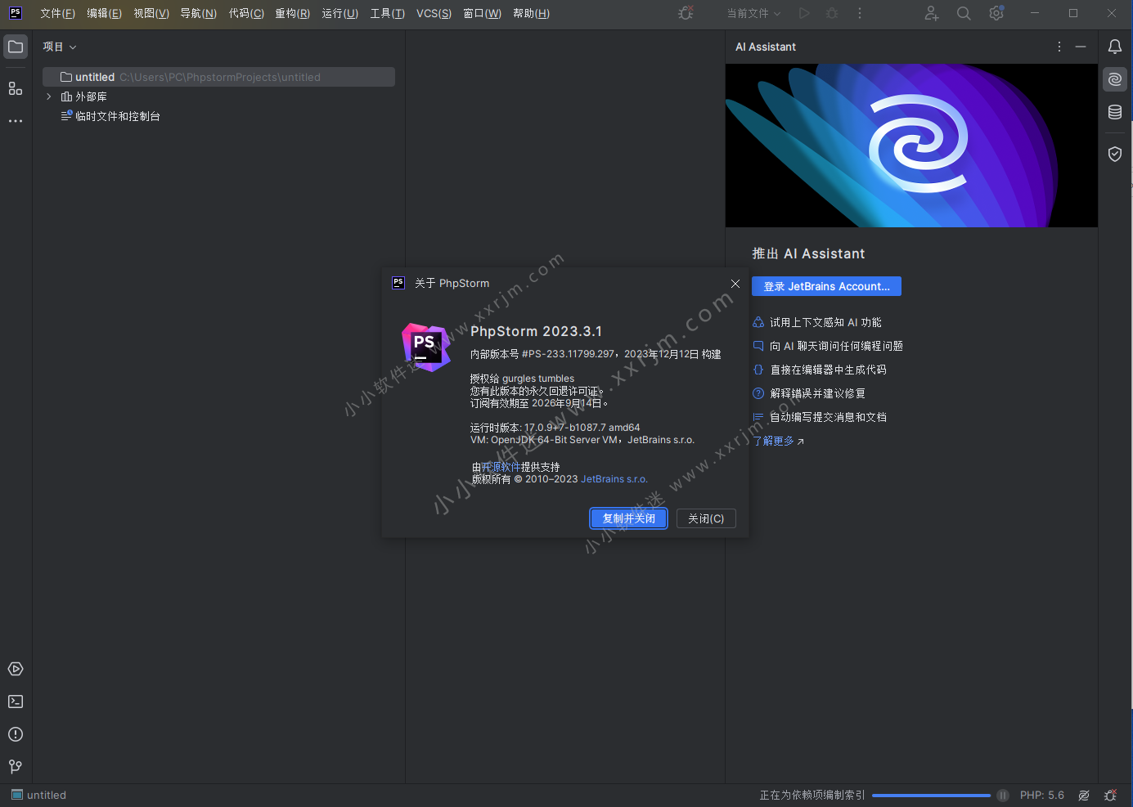
Task: Click the Code With Me user icon
Action: tap(932, 13)
